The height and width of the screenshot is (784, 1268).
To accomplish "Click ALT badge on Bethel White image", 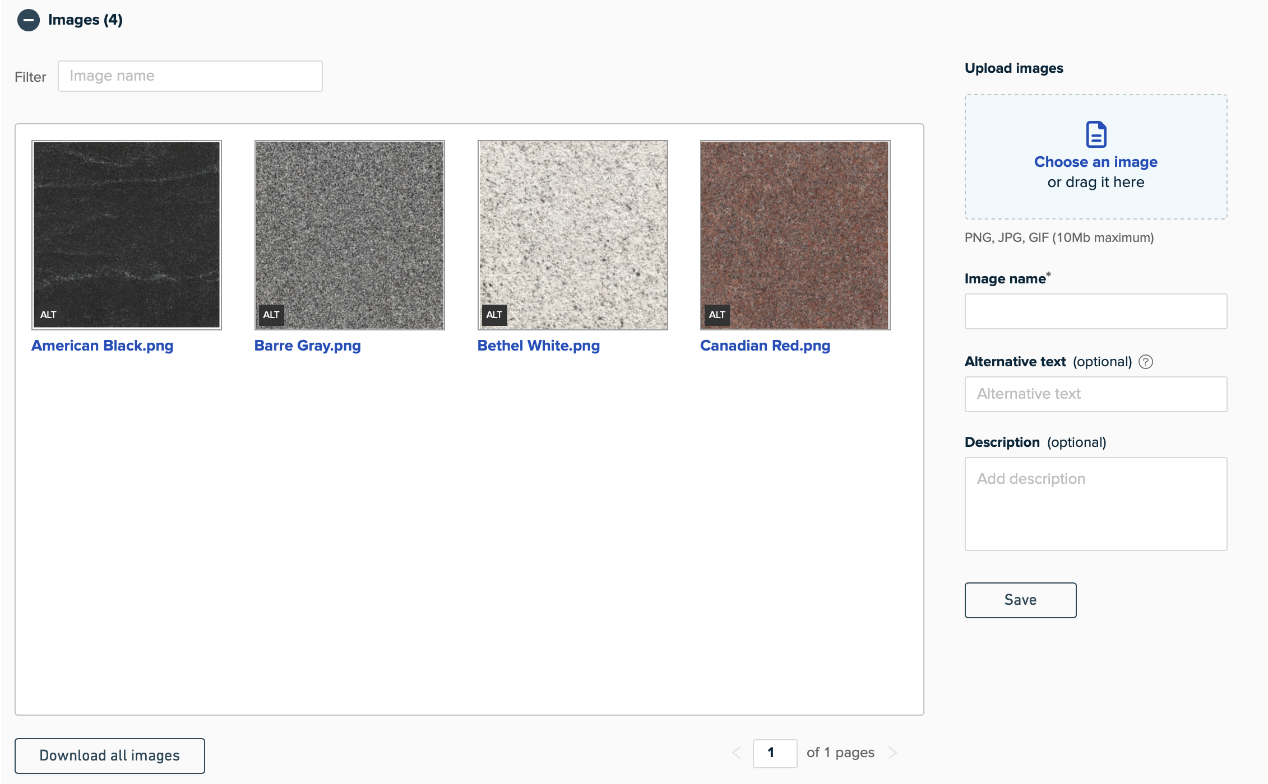I will point(494,315).
